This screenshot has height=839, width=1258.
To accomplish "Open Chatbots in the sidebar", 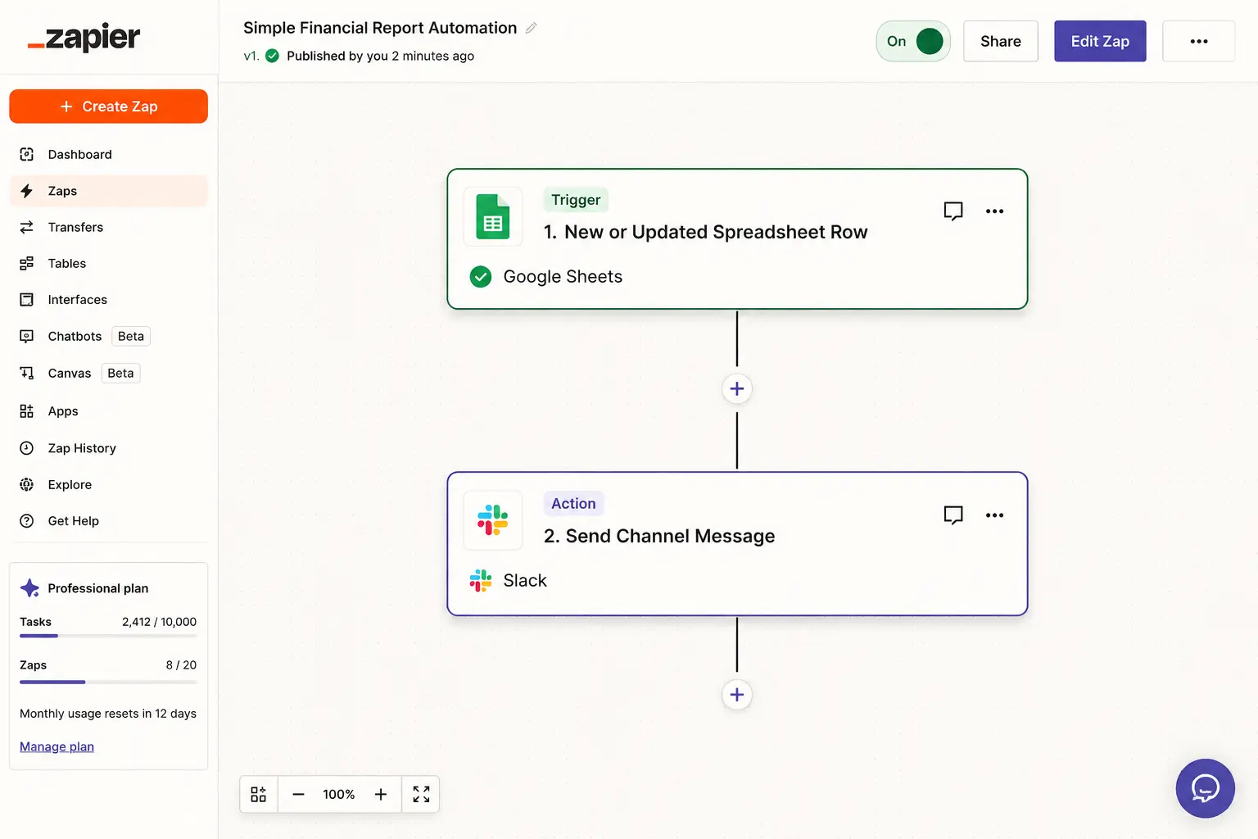I will click(x=108, y=336).
